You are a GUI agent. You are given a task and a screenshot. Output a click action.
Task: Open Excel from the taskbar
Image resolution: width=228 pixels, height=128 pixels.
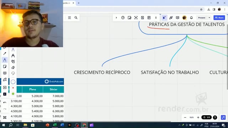click(x=55, y=125)
